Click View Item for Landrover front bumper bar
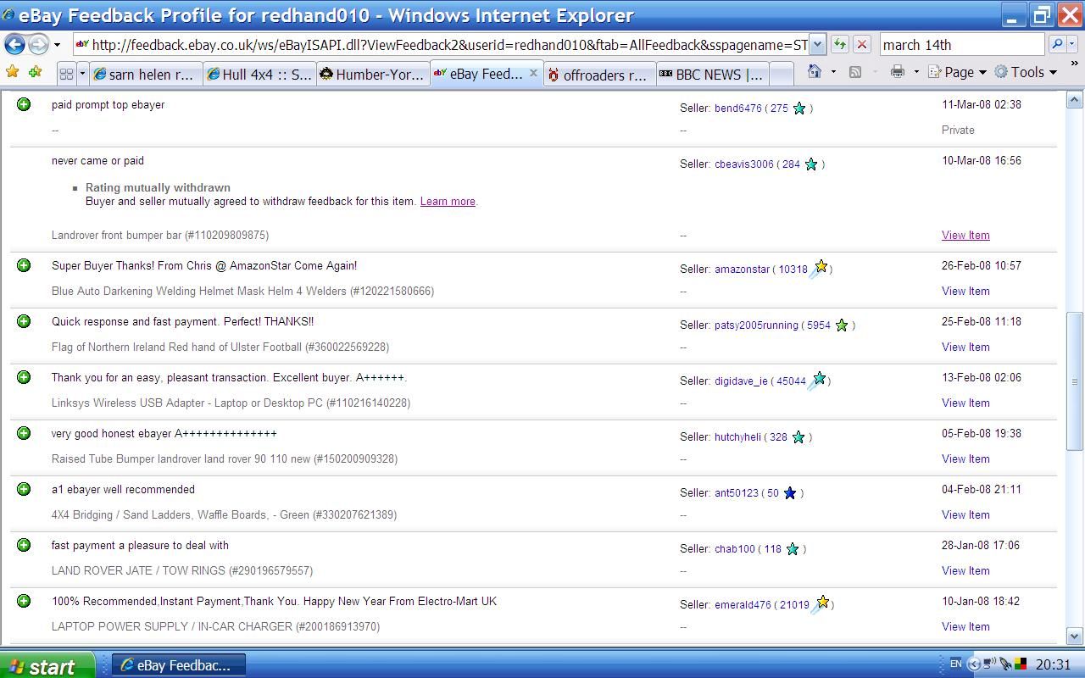The image size is (1085, 678). [x=965, y=236]
